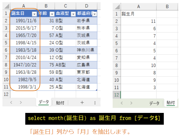The width and height of the screenshot is (179, 136).
Task: Click cell with date 1982/9/5
Action: (x=24, y=79)
